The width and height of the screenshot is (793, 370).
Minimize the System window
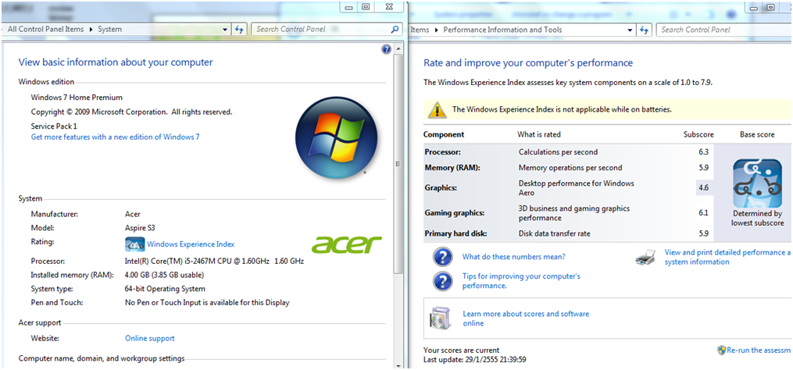pyautogui.click(x=349, y=6)
